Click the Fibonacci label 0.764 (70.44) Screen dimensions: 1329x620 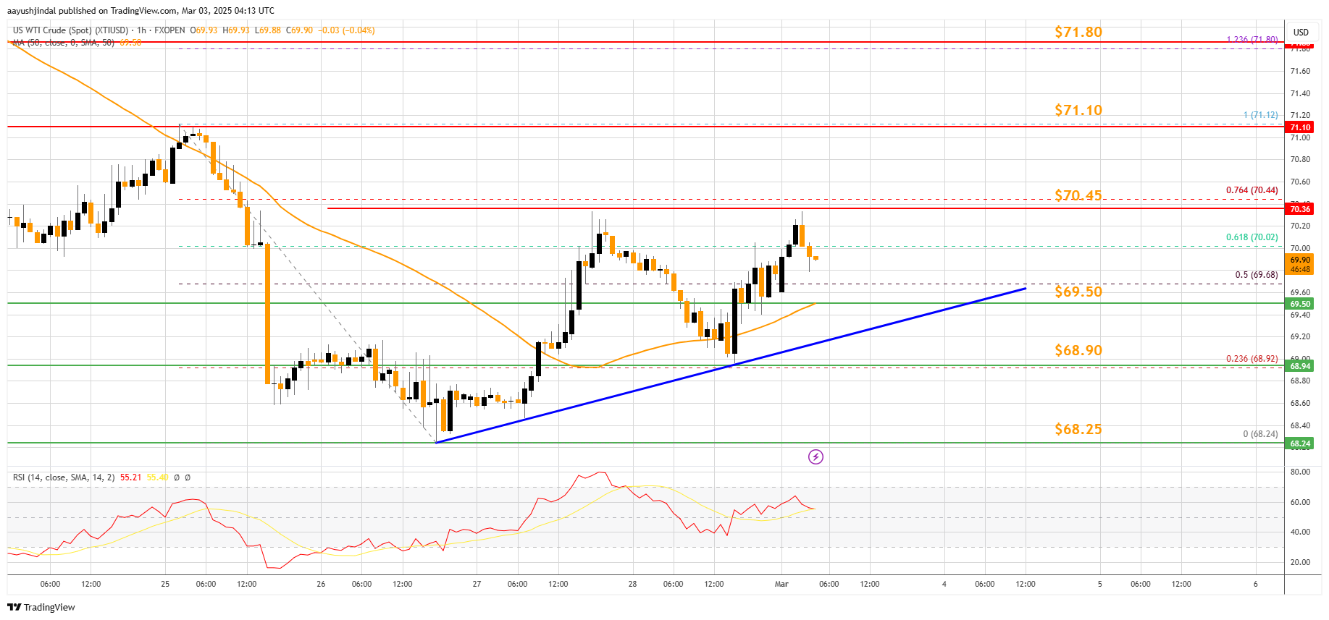click(x=1252, y=190)
